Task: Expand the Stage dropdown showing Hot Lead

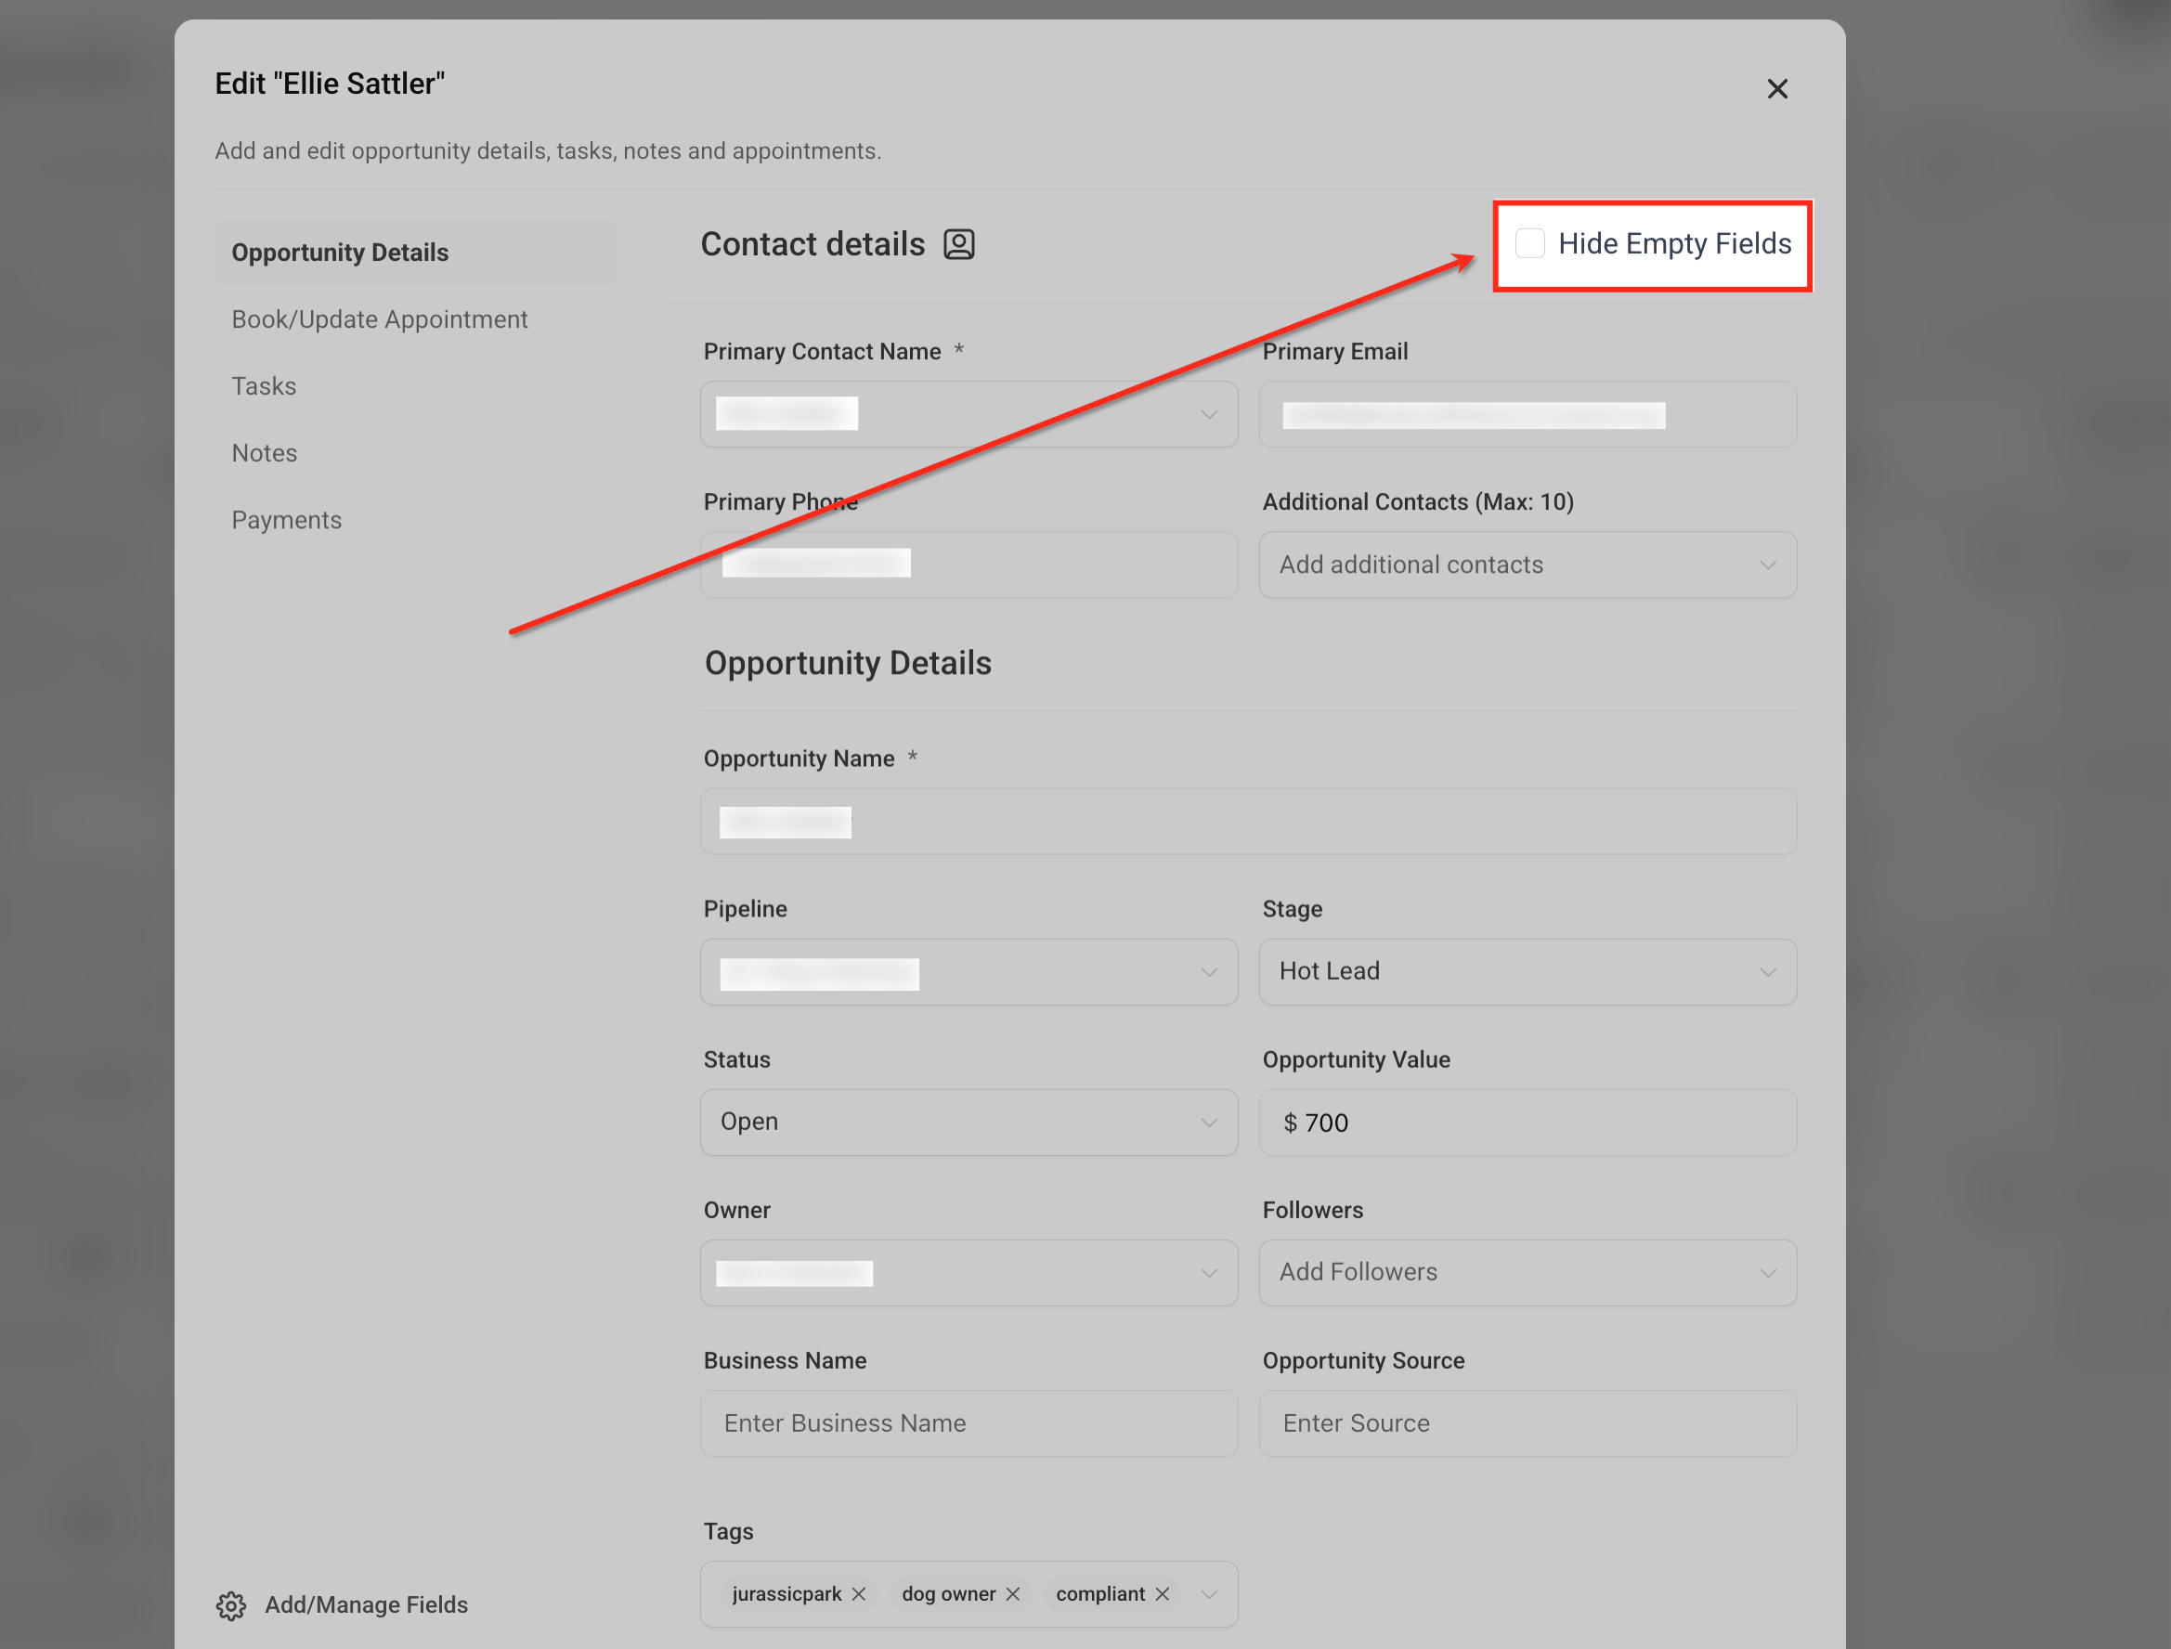Action: [1527, 972]
